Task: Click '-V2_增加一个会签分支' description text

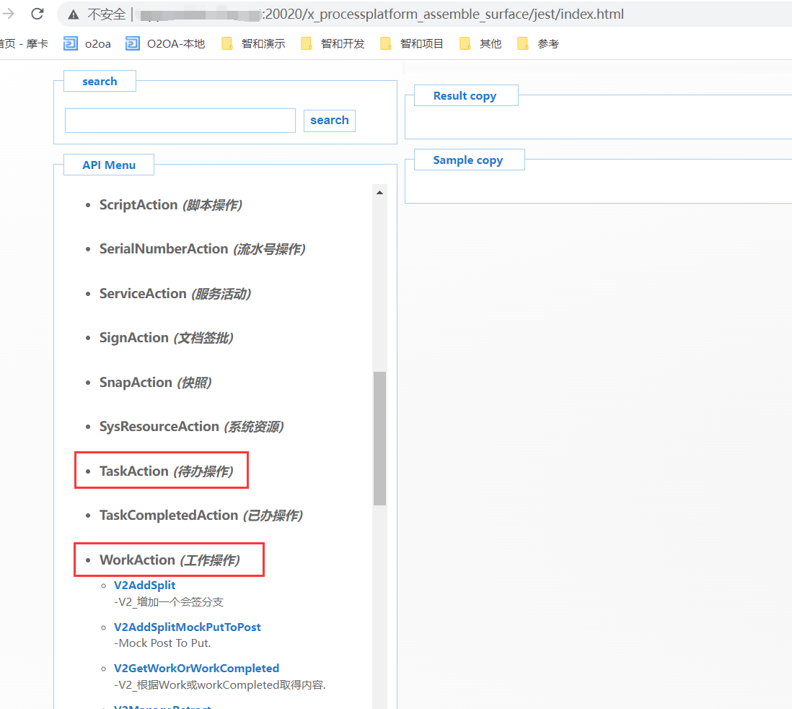Action: 169,602
